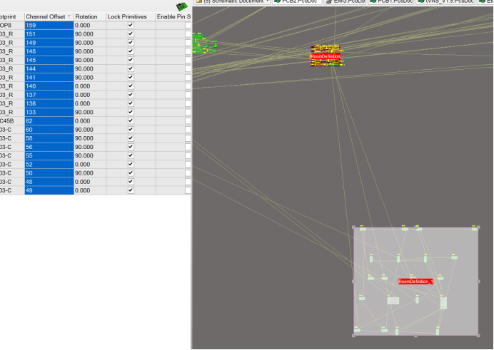Click the Rotation column header
The image size is (494, 350).
[x=90, y=16]
